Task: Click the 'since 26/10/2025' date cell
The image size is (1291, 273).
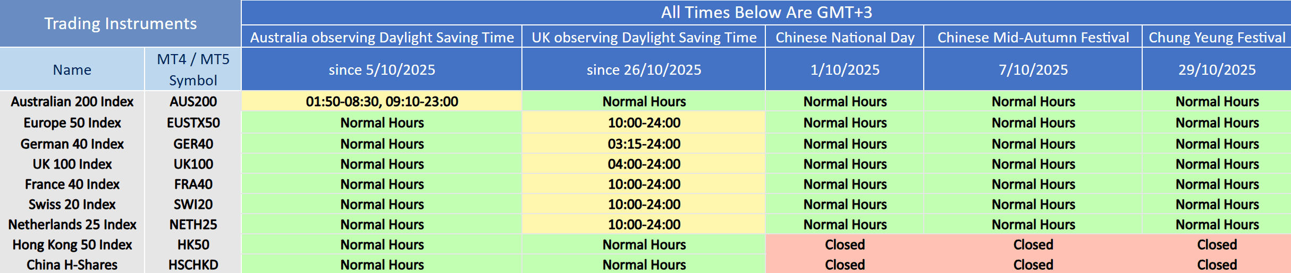Action: point(644,69)
